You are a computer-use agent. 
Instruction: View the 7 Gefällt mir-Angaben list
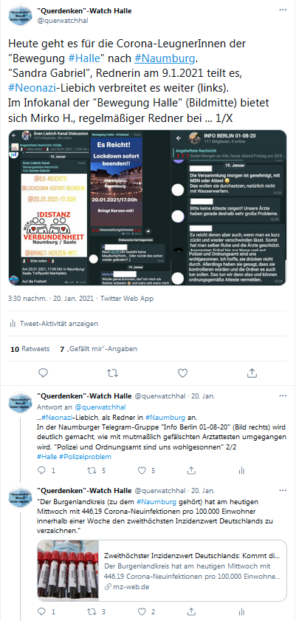(98, 349)
